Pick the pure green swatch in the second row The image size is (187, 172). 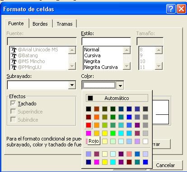point(113,117)
